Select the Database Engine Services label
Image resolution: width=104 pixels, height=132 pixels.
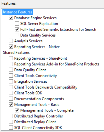pos(35,18)
